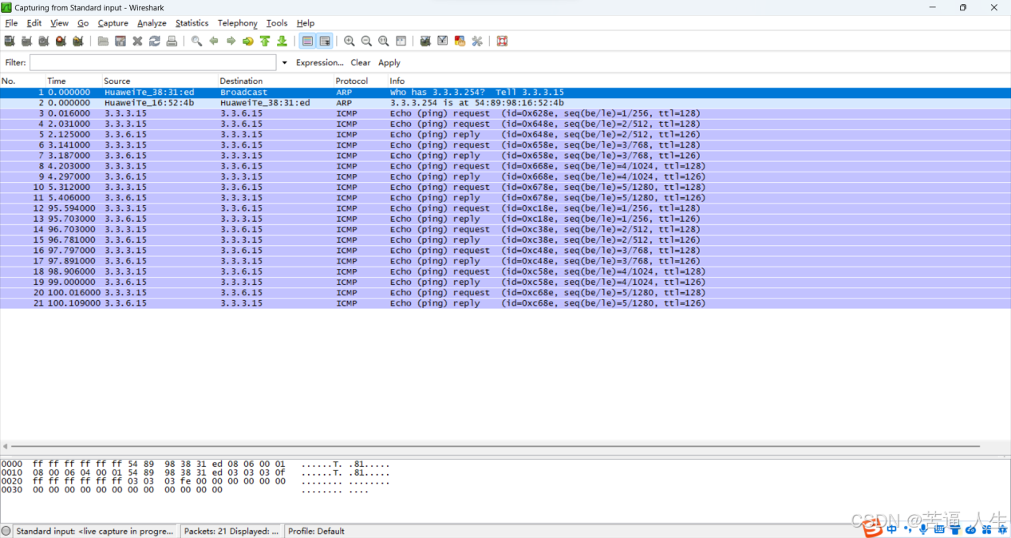Open the capture interfaces list icon

pos(10,41)
